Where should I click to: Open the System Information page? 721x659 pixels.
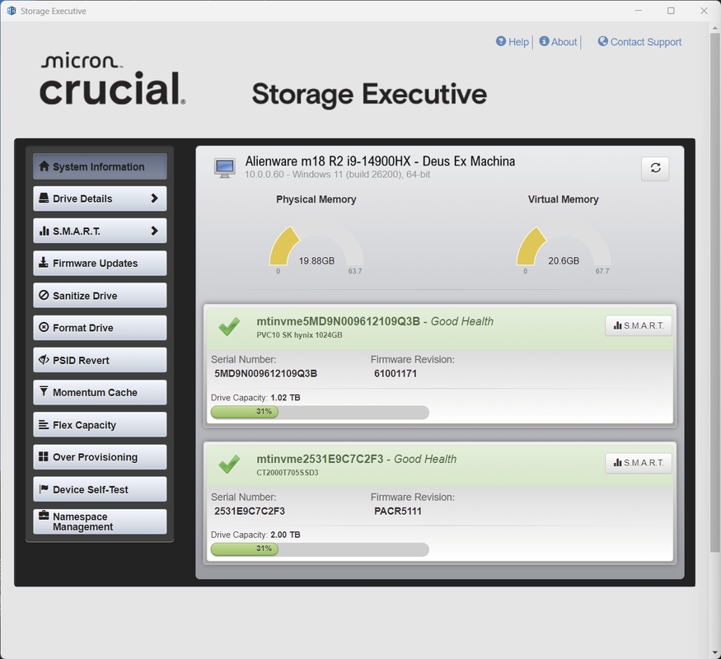click(100, 166)
